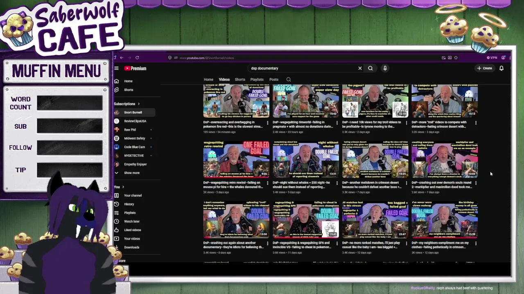
Task: Open title 'DsP--crashing out again about another documentary'
Action: (x=233, y=245)
